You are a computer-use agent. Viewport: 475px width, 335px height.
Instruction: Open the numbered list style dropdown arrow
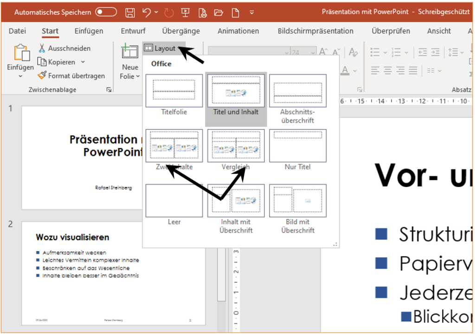[406, 52]
